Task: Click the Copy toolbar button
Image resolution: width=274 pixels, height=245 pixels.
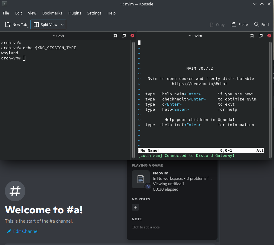Action: click(x=217, y=25)
